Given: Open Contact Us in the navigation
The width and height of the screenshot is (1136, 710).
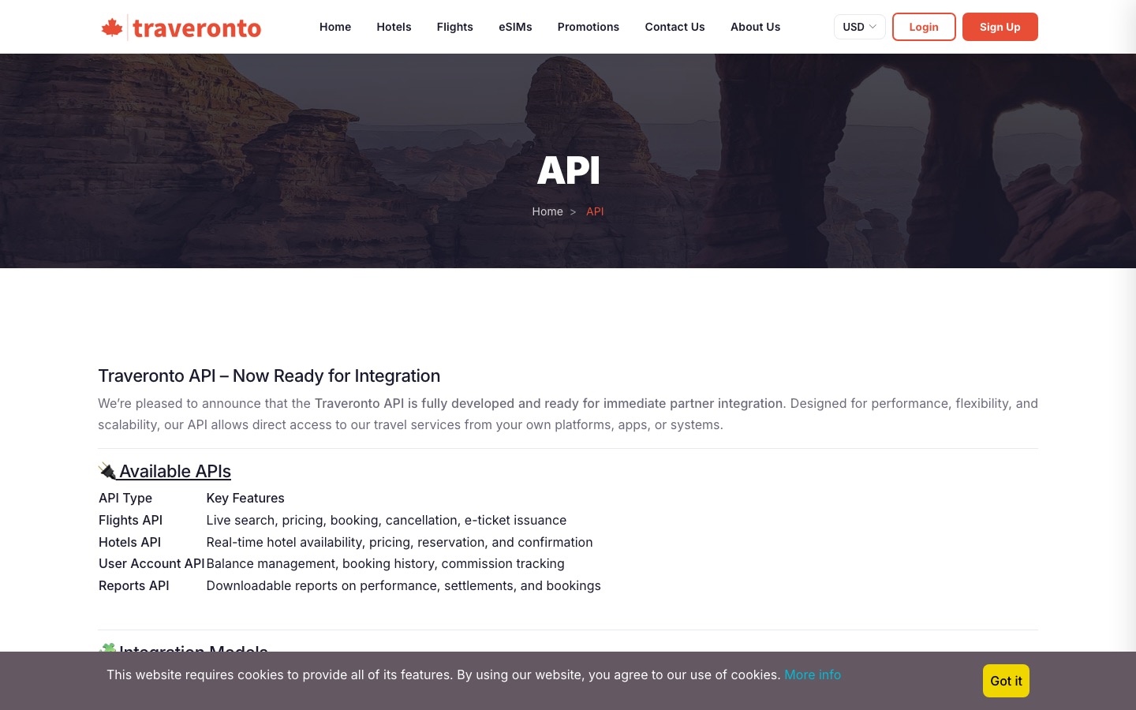Looking at the screenshot, I should click(x=674, y=27).
